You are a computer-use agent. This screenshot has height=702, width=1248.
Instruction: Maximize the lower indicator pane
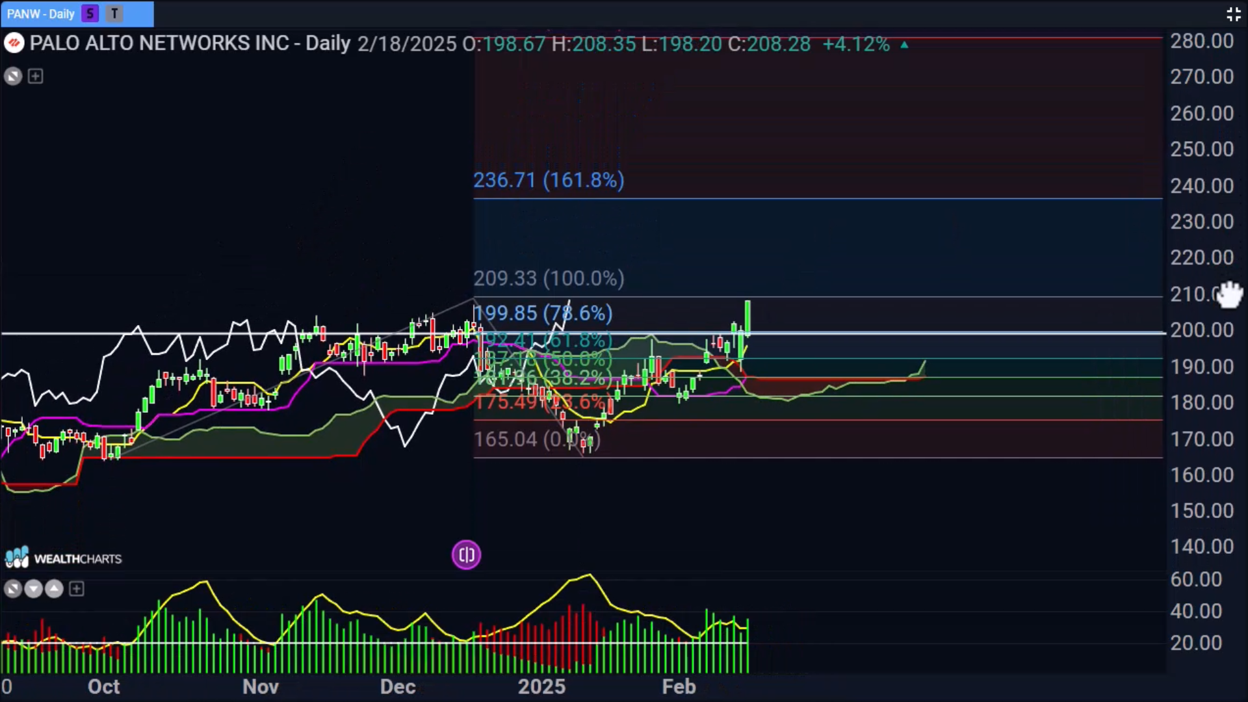click(13, 590)
